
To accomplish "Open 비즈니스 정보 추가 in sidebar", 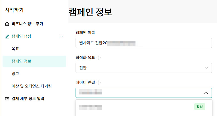I will coord(27,24).
